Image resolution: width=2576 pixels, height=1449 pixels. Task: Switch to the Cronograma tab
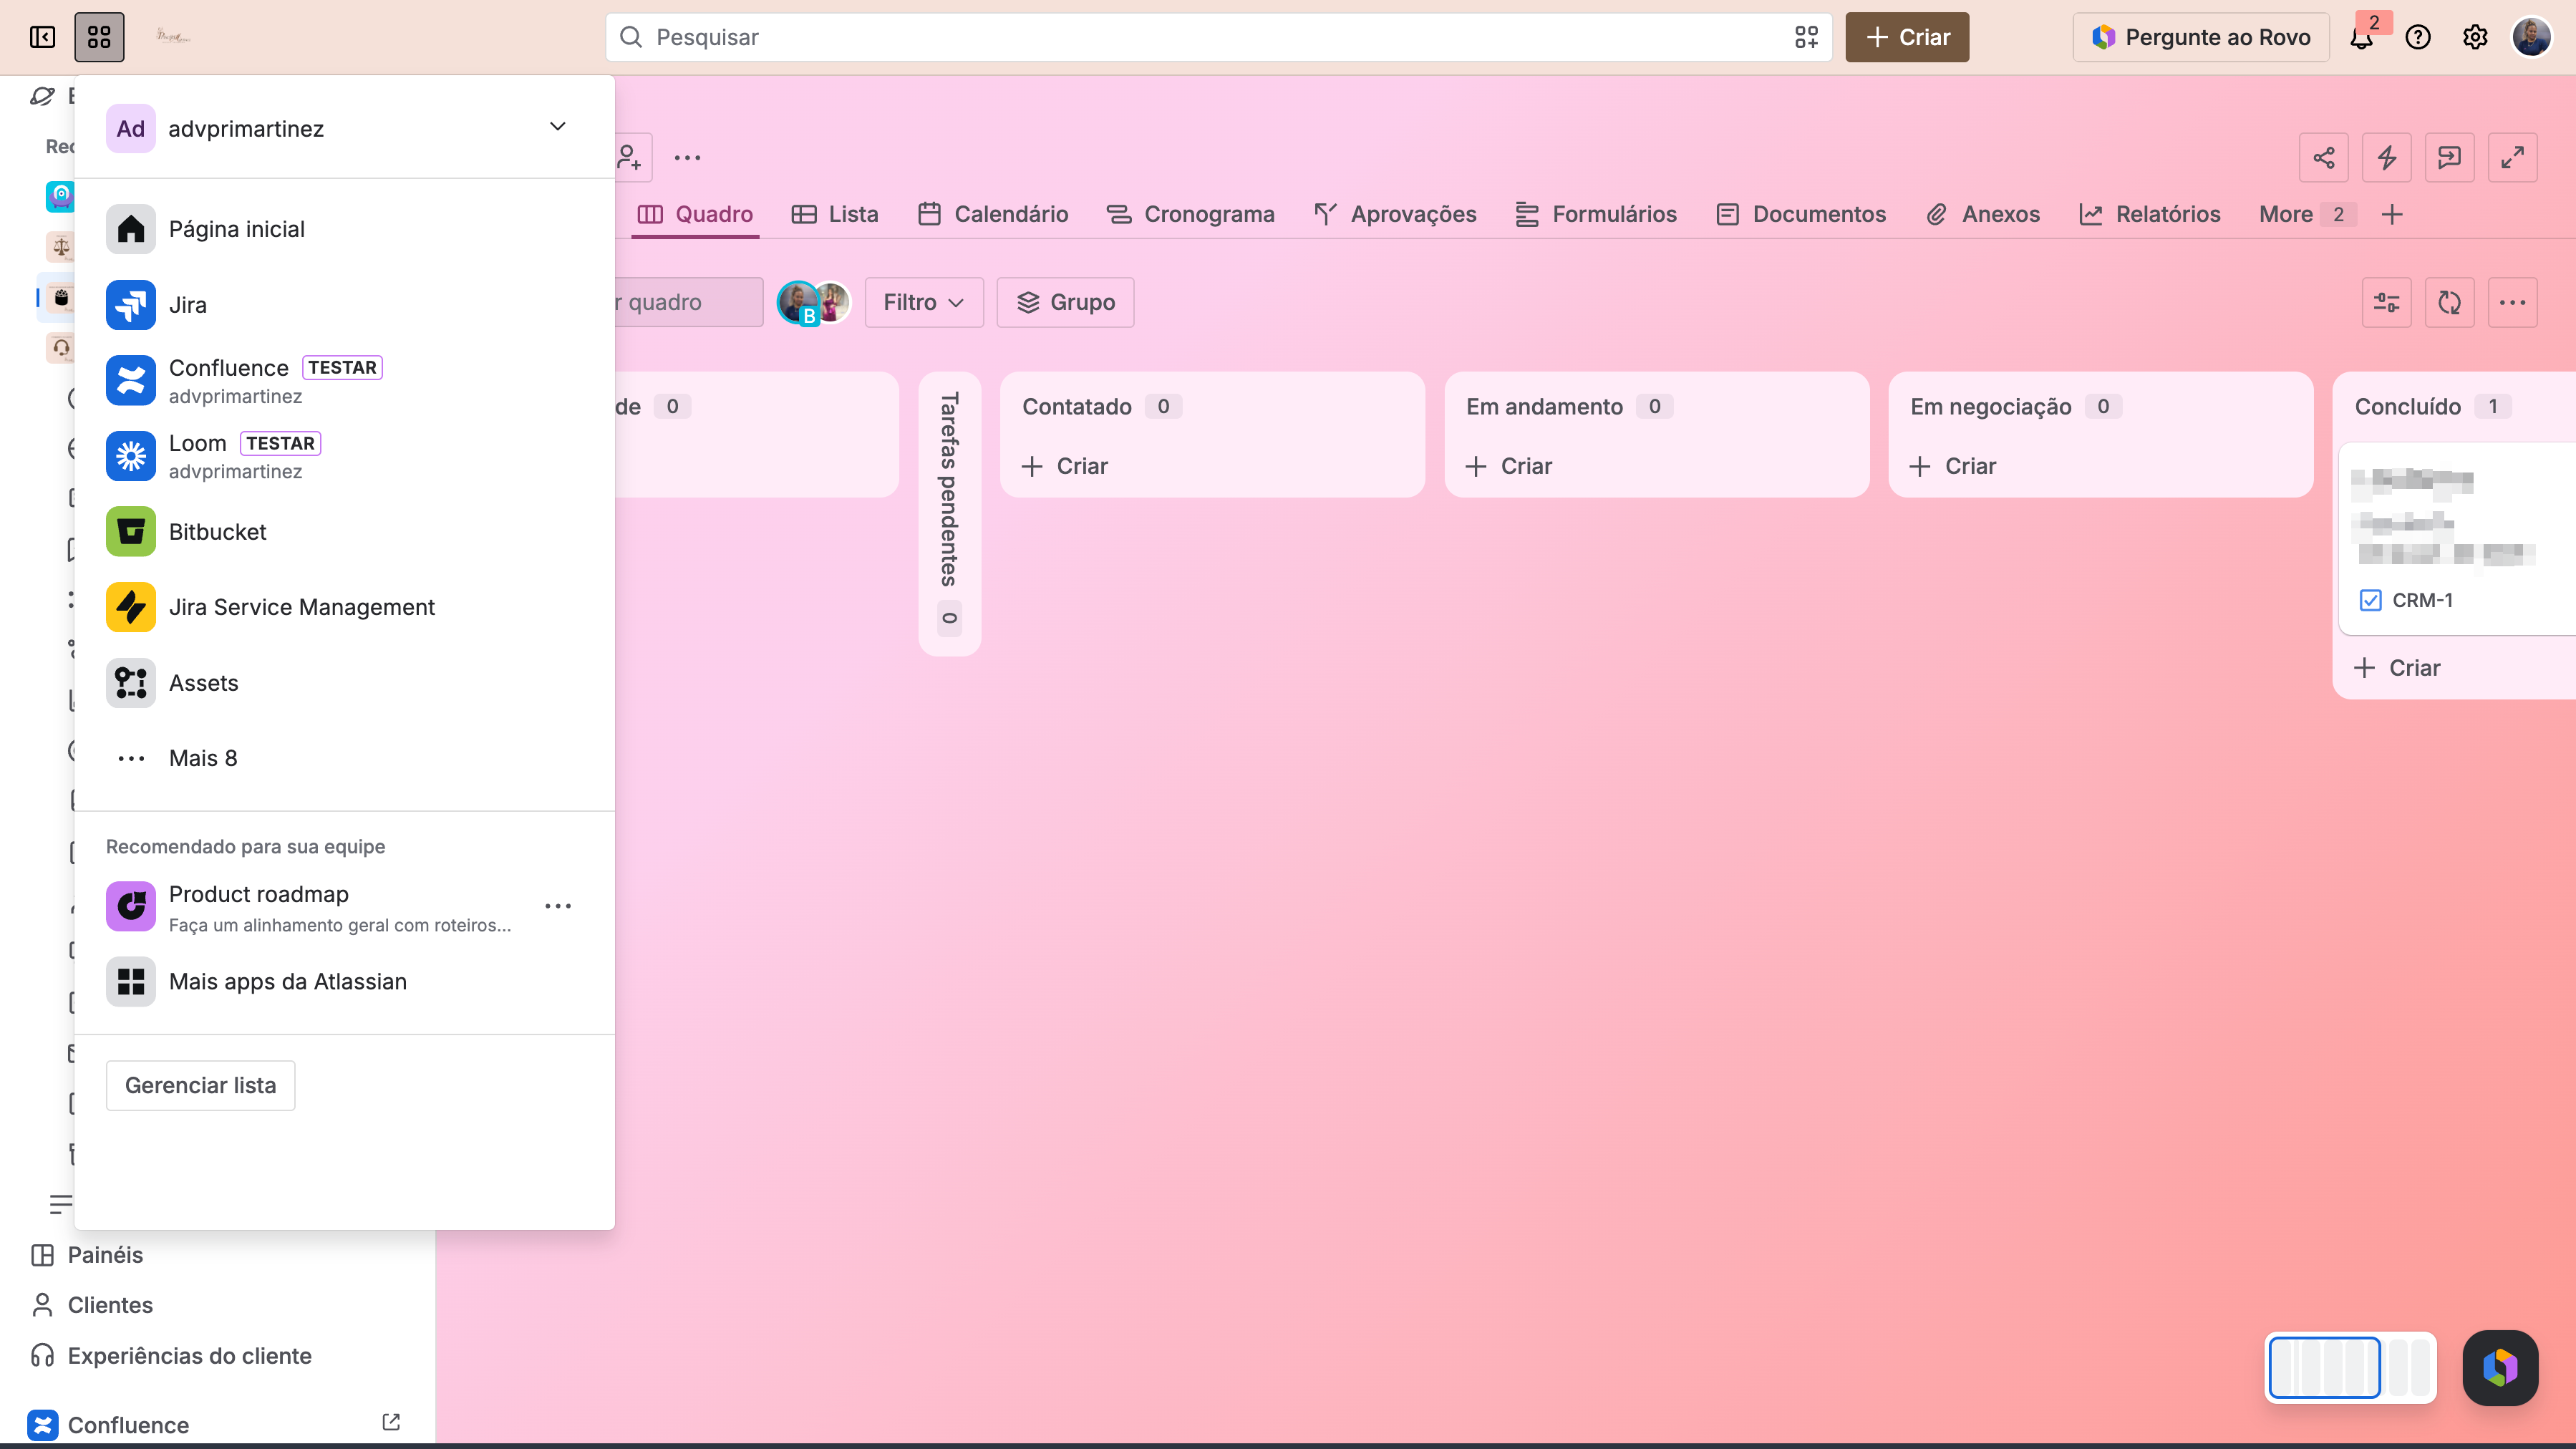point(1190,214)
